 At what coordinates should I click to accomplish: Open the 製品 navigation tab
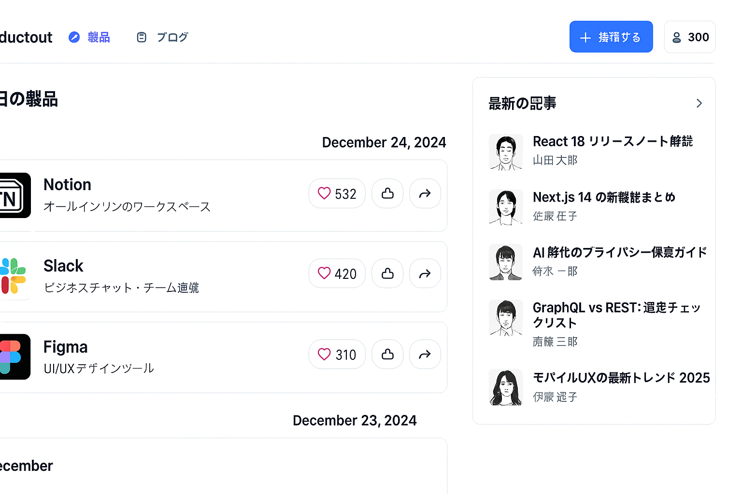89,37
